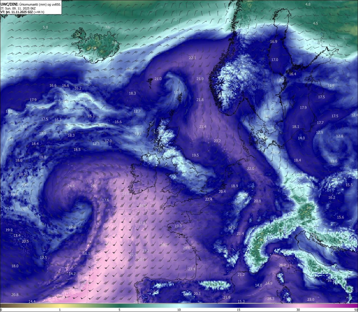Screen dimensions: 358x312
Task: Click the map value '11.9' in the upper right
Action: coord(331,86)
